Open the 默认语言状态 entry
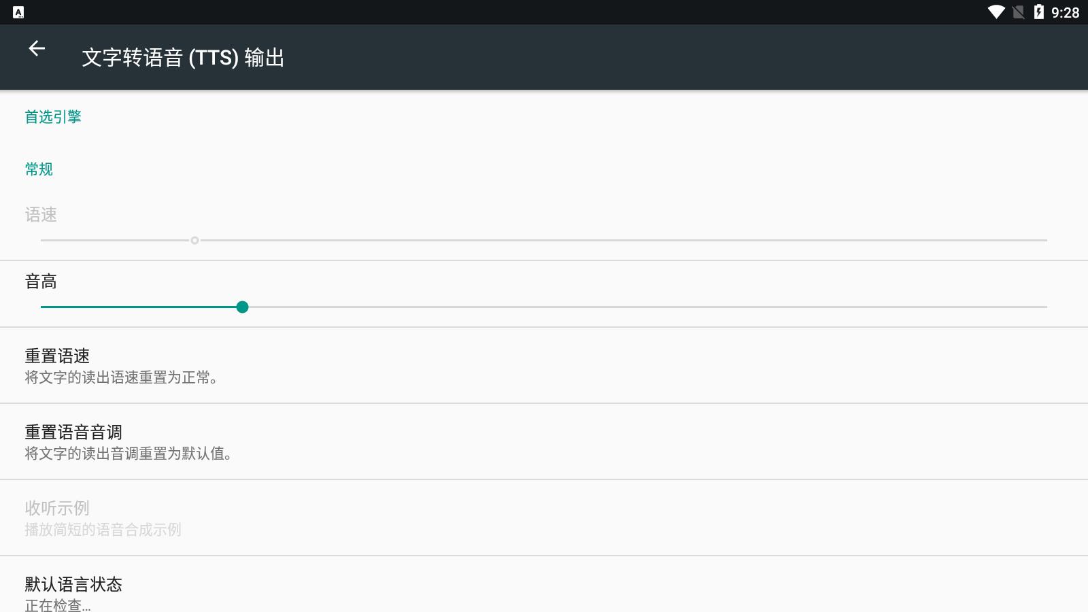 pyautogui.click(x=544, y=585)
